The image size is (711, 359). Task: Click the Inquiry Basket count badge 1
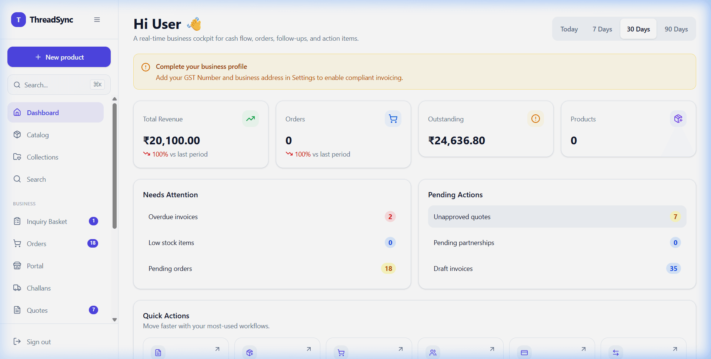point(93,221)
